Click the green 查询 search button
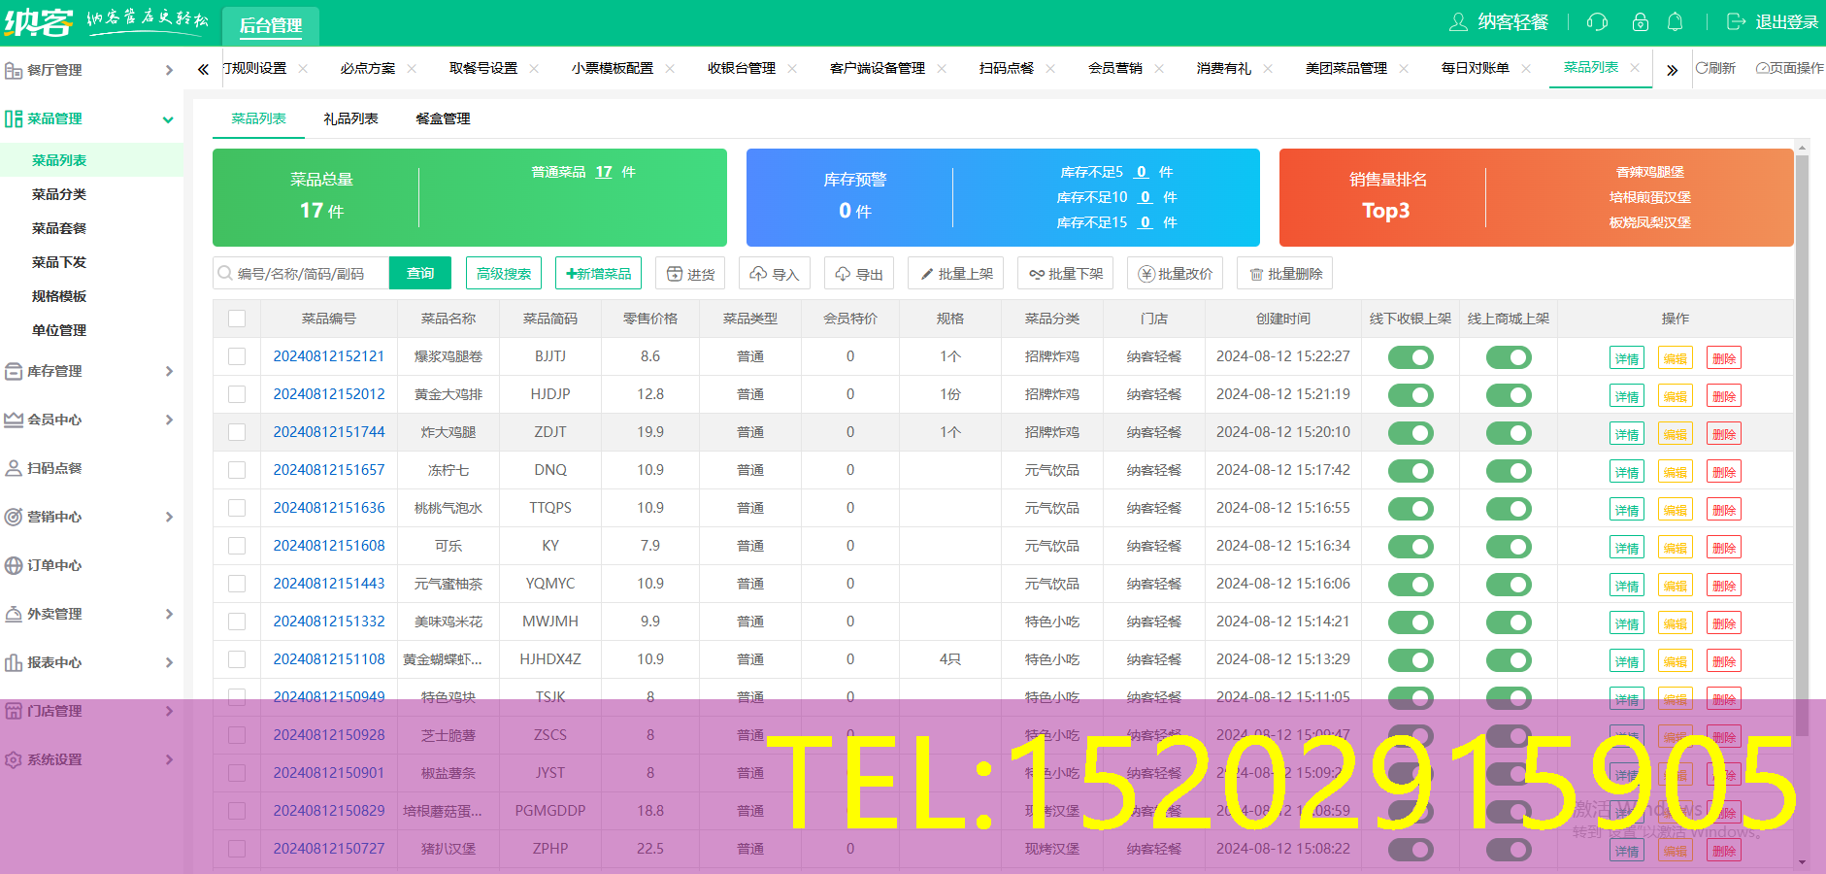Image resolution: width=1826 pixels, height=874 pixels. pos(420,273)
